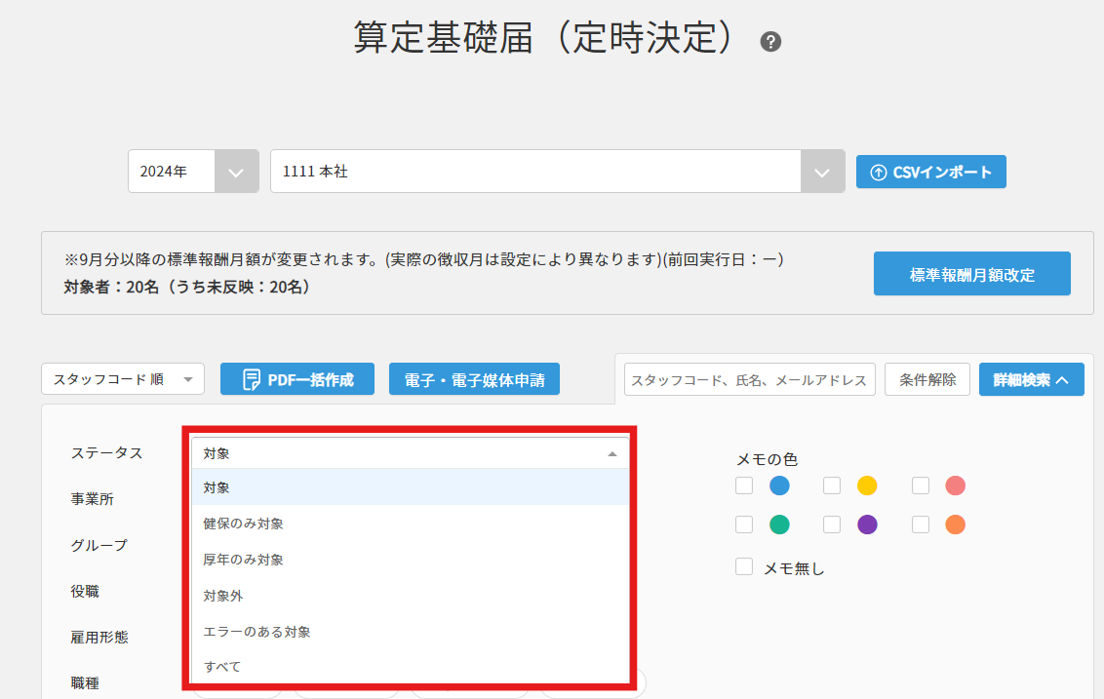Screen dimensions: 1104x699
Task: Expand the 1111 本社 office dropdown
Action: coord(821,172)
